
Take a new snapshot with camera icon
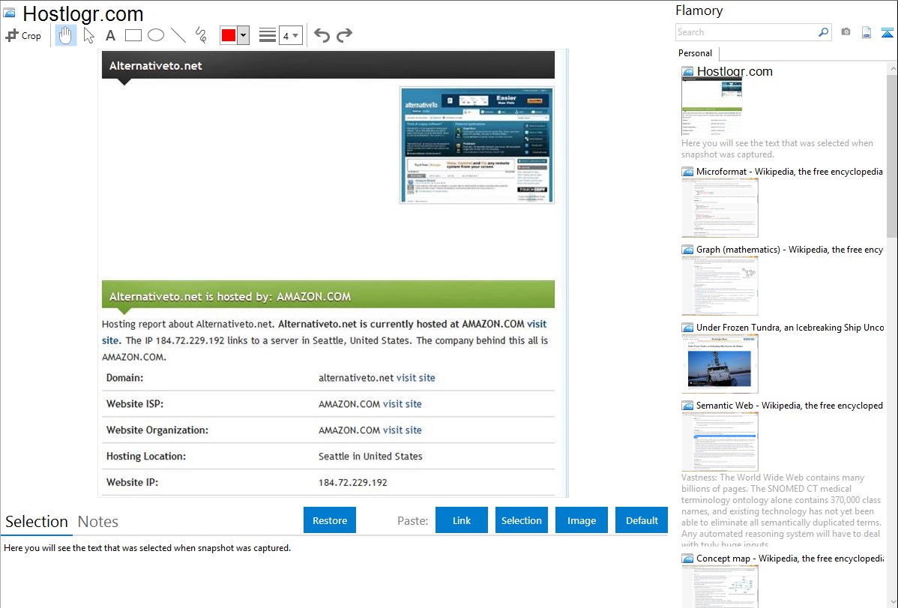click(x=846, y=32)
